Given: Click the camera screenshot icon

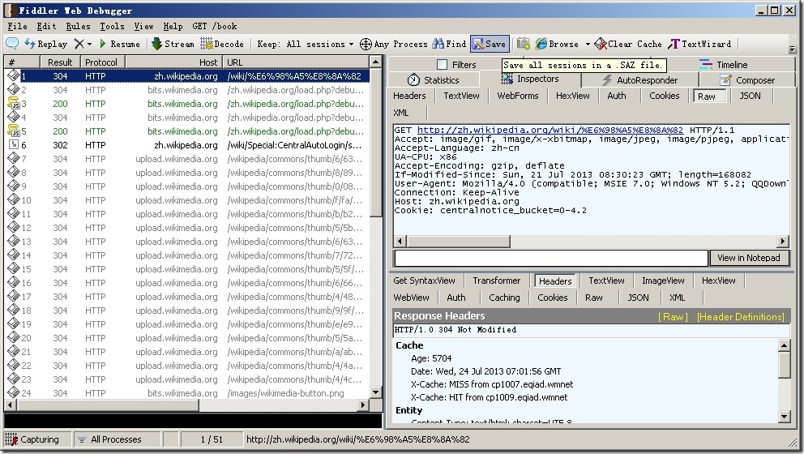Looking at the screenshot, I should pos(523,44).
